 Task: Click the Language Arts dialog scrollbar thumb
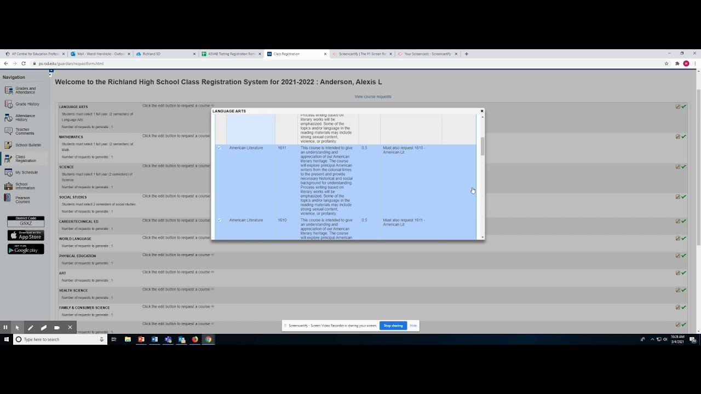click(x=482, y=146)
